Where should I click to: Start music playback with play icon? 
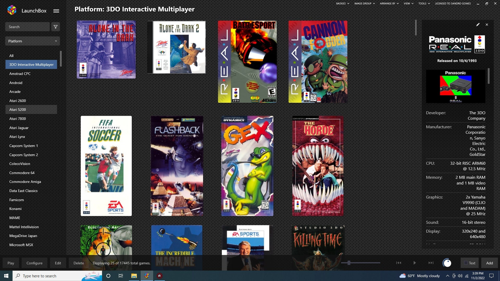coord(415,263)
